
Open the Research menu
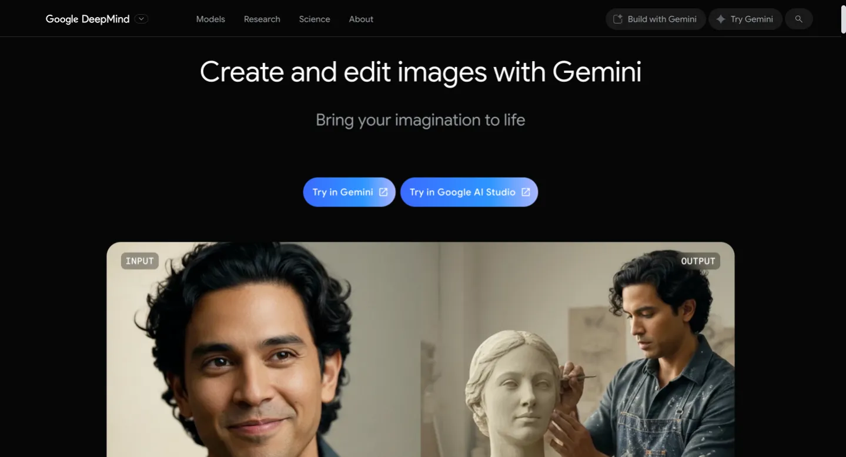(x=262, y=19)
